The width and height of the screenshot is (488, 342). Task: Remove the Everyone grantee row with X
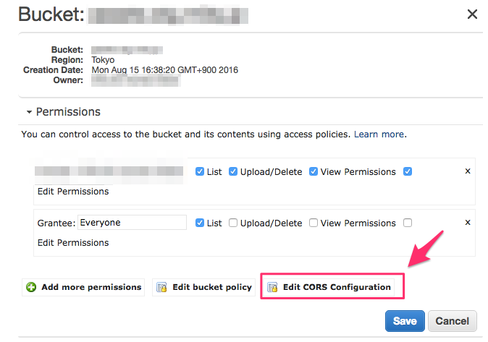468,223
